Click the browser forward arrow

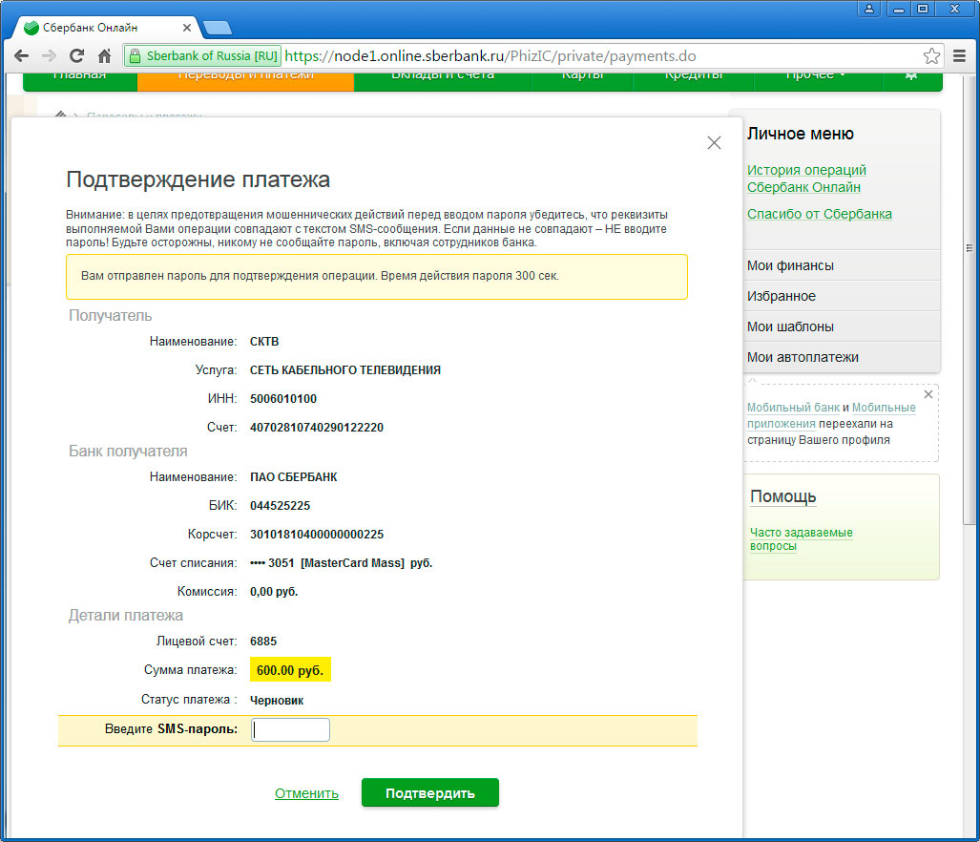point(49,55)
